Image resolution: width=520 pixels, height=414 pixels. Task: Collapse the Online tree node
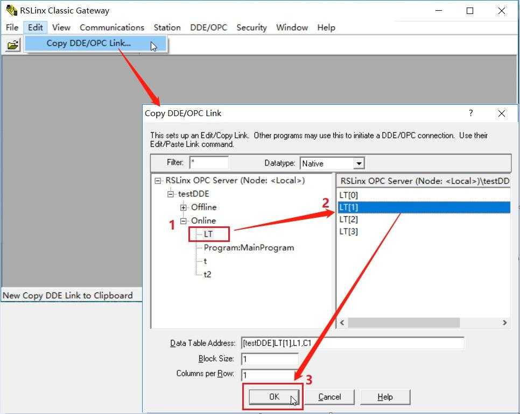coord(184,221)
